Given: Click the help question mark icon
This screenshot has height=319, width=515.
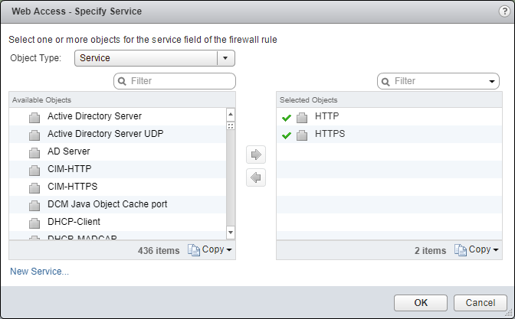Looking at the screenshot, I should (504, 11).
